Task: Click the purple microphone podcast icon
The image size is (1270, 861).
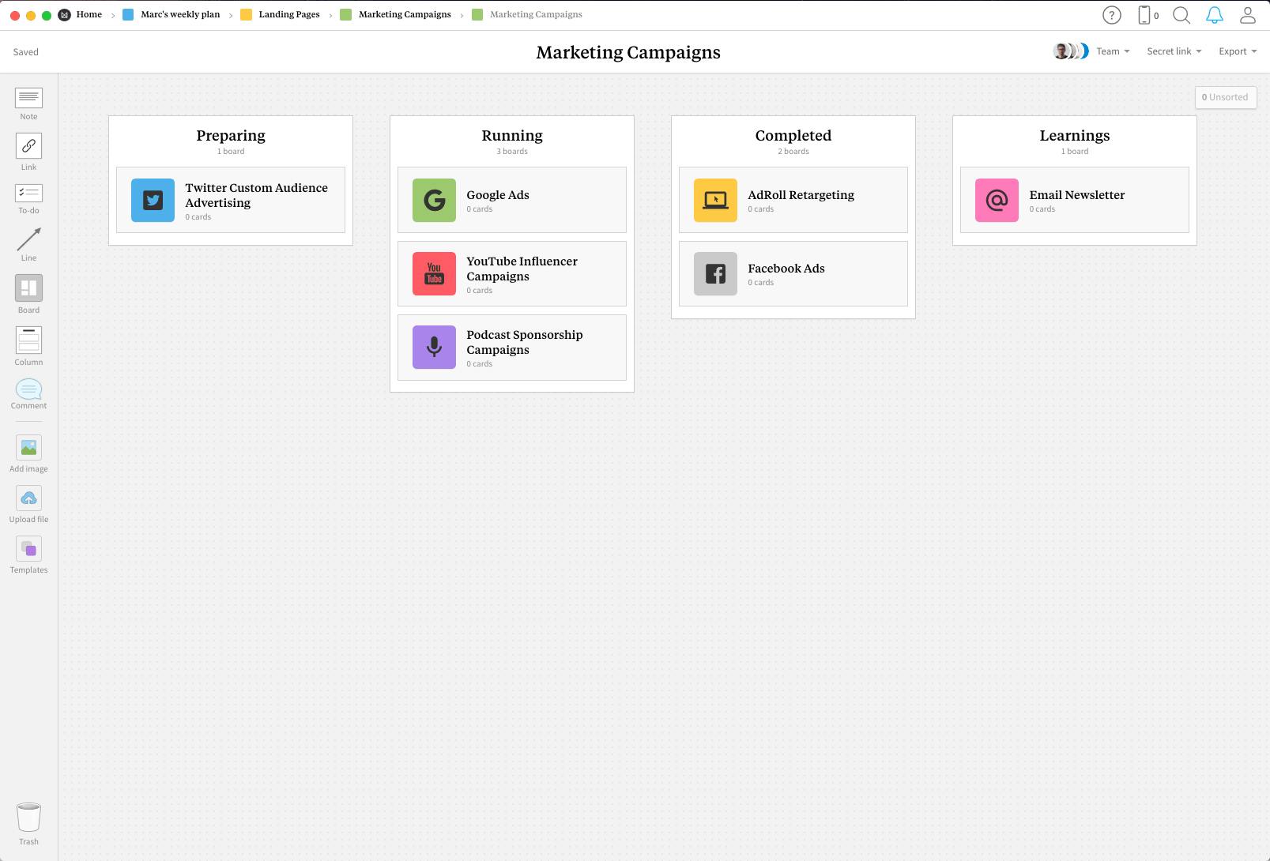Action: coord(434,347)
